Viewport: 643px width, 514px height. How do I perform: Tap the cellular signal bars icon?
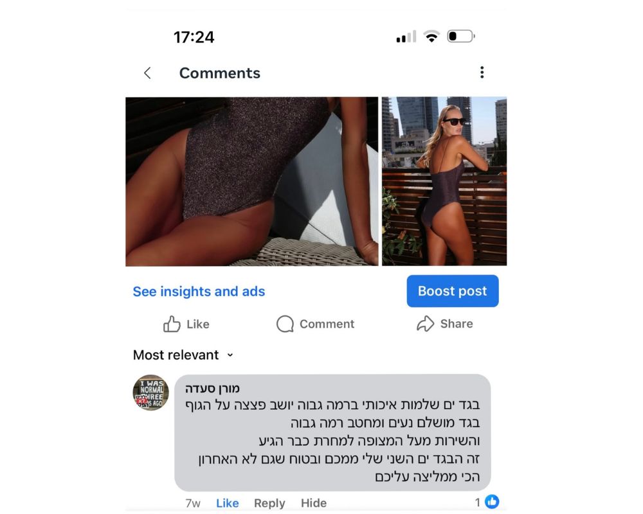click(406, 37)
